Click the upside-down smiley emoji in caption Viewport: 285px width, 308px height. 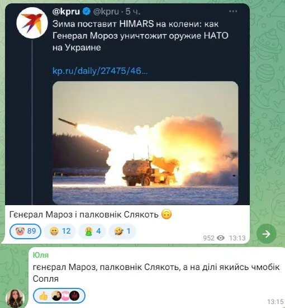coord(167,214)
